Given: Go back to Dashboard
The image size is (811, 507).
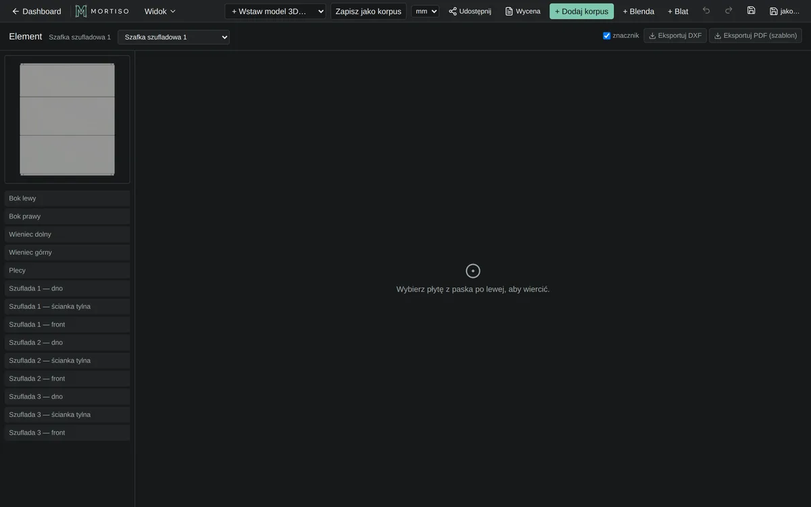Looking at the screenshot, I should [x=36, y=11].
